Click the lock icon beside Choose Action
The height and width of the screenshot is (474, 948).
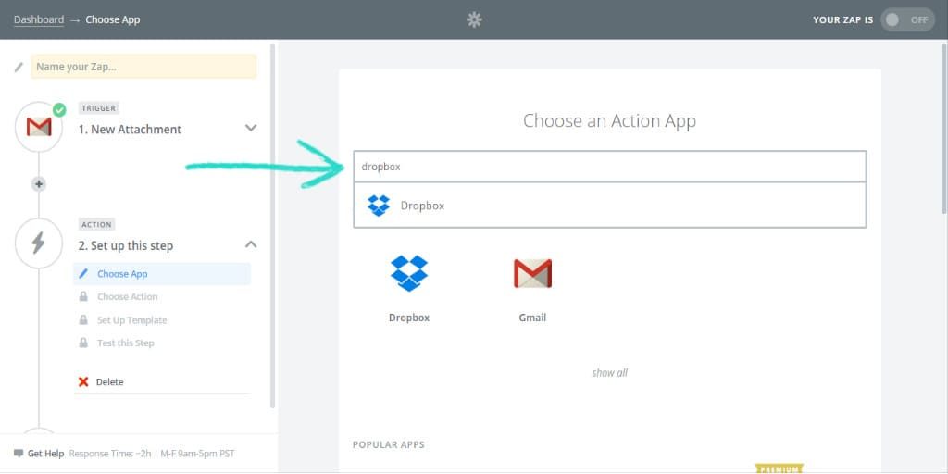83,296
